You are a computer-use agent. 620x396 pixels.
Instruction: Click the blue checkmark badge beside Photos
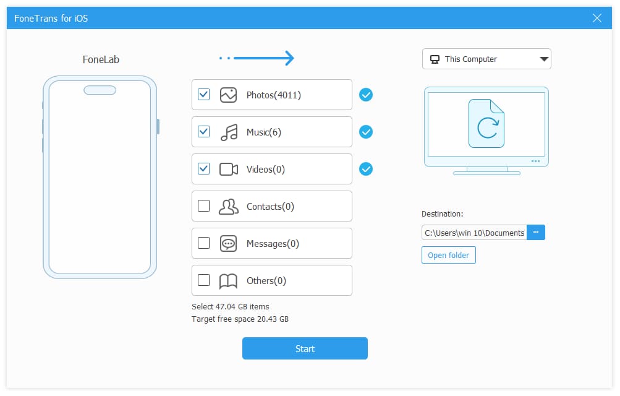(366, 95)
